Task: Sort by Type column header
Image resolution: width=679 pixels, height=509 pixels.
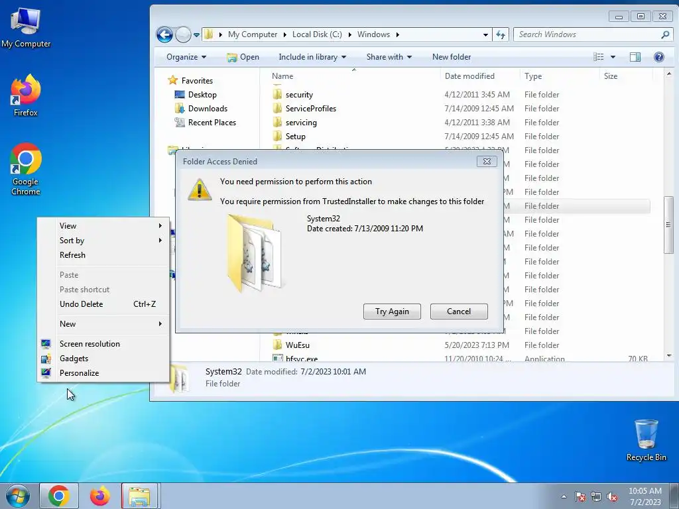Action: pyautogui.click(x=560, y=76)
